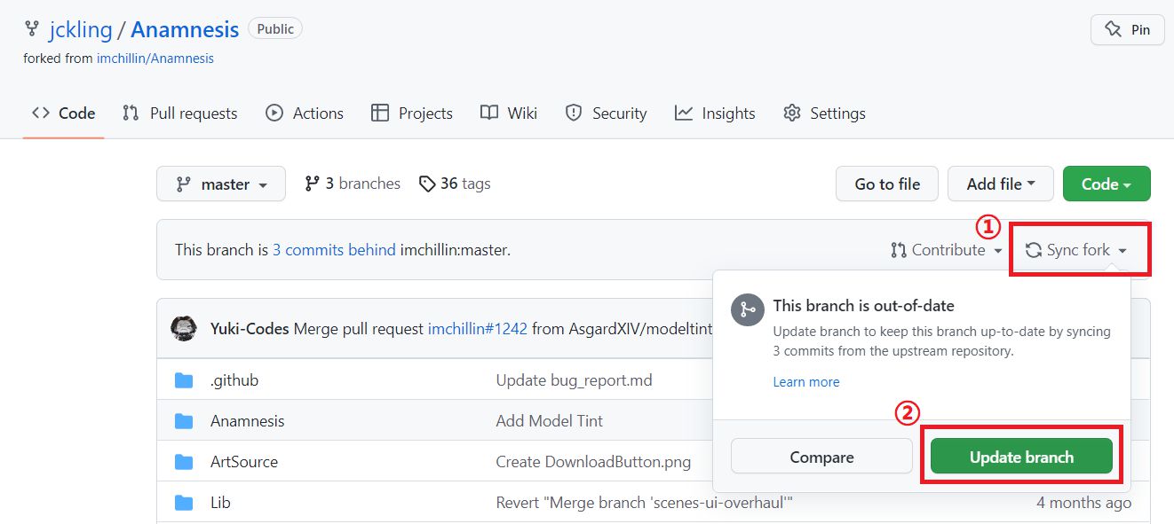Click the Public visibility badge
Screen dimensions: 1174x524
click(275, 28)
